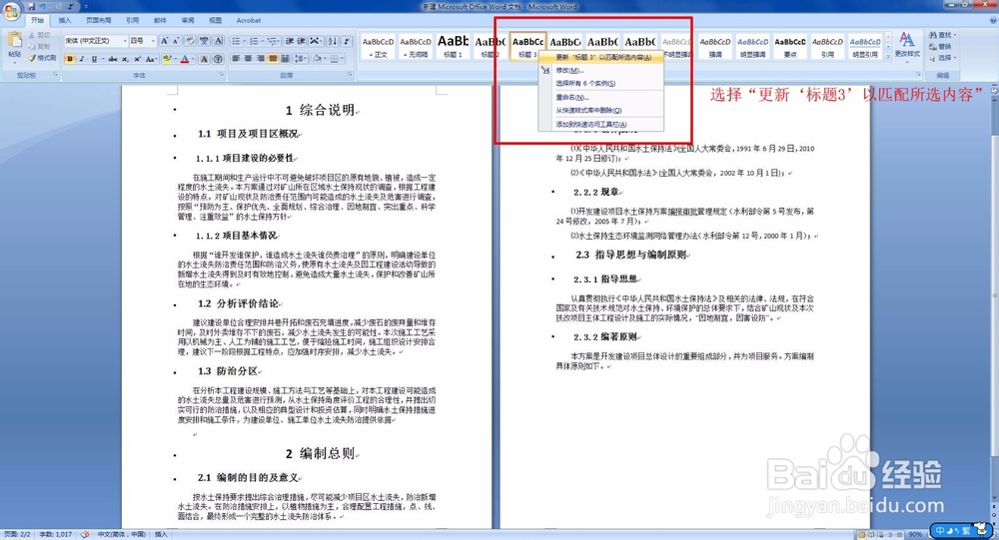Pick the text highlight color button

(x=166, y=59)
